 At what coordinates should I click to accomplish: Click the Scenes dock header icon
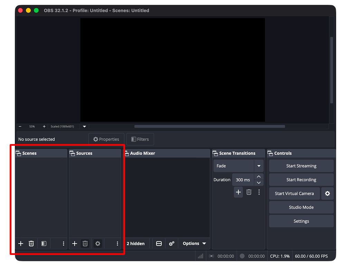coord(18,153)
